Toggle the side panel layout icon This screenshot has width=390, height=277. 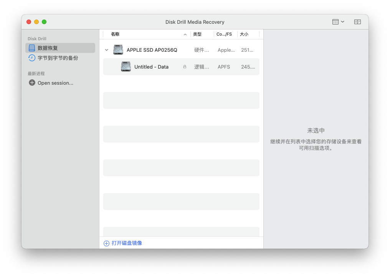coord(357,22)
